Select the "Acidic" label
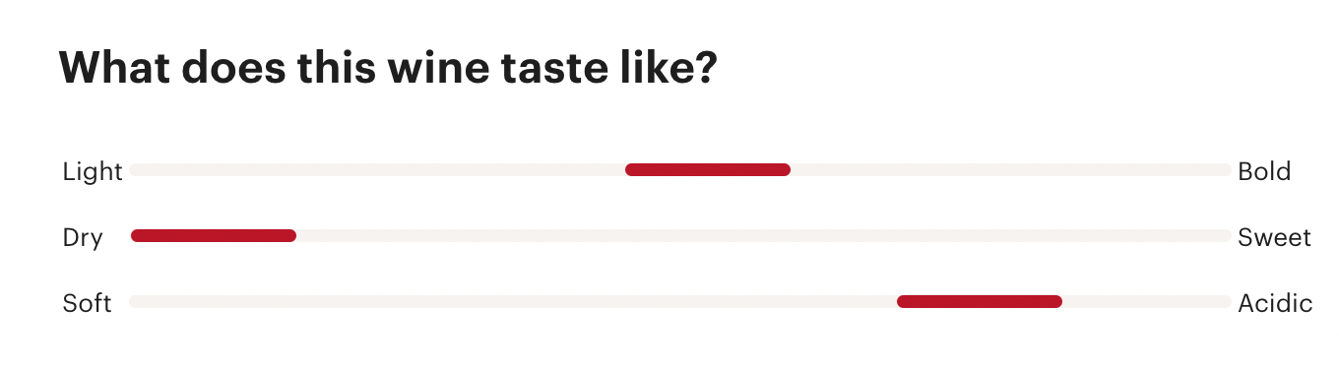Image resolution: width=1339 pixels, height=368 pixels. [1275, 302]
